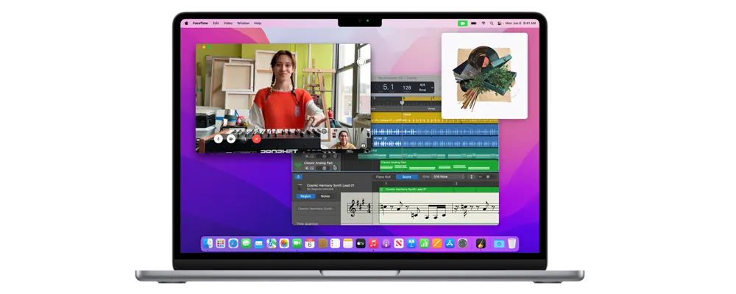Open the Music app in Dock
736x294 pixels.
373,243
